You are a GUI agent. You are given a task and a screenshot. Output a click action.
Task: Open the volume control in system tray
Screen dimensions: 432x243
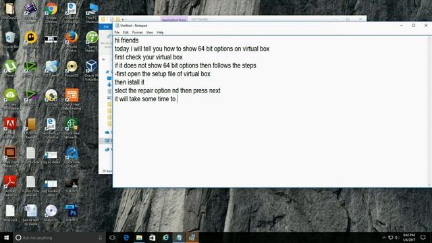[x=397, y=238]
